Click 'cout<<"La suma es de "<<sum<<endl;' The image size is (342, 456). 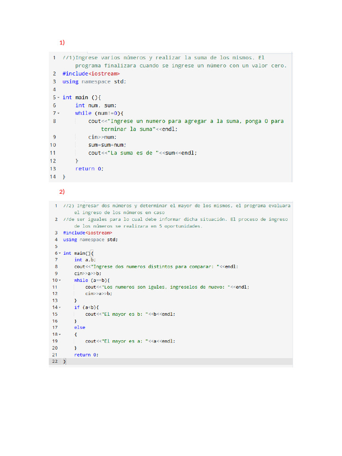coord(142,153)
